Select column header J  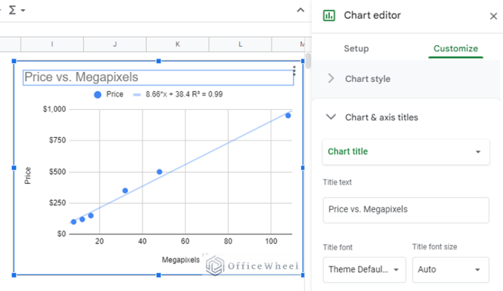(115, 44)
